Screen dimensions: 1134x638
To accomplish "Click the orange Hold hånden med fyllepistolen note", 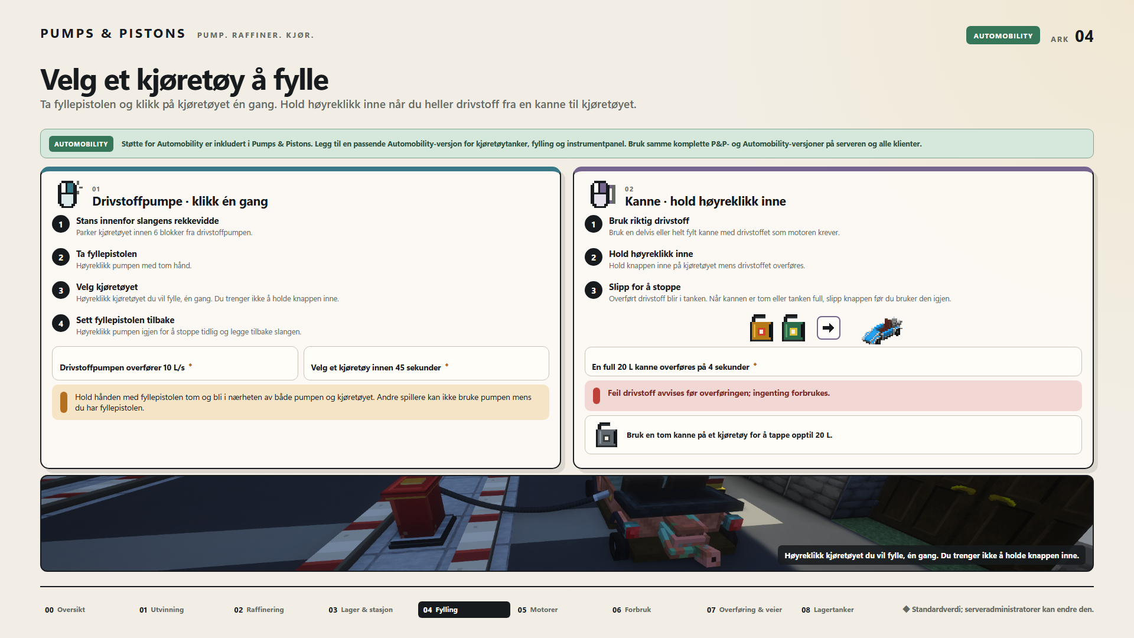I will click(x=301, y=402).
